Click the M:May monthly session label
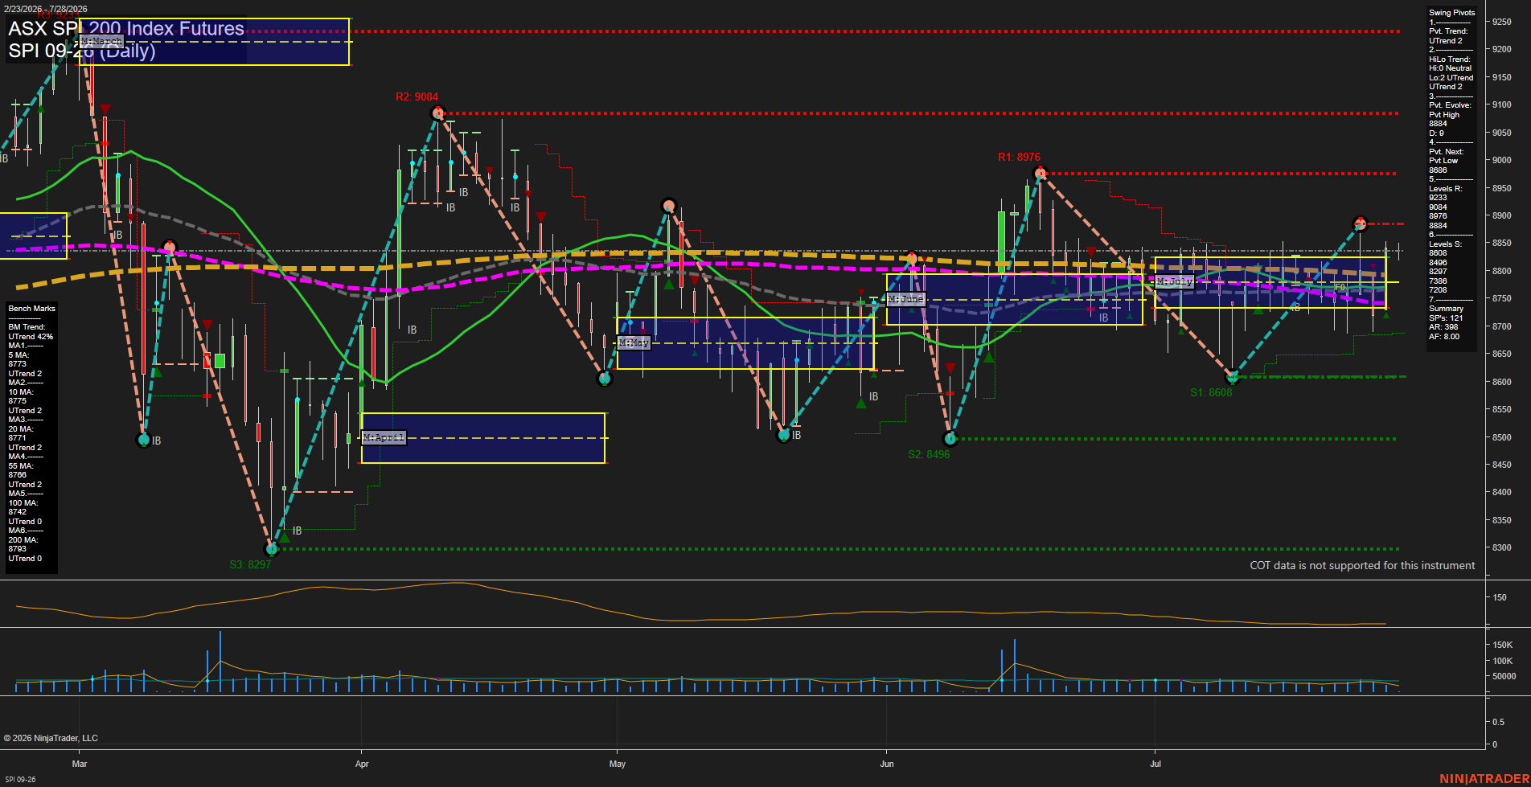The height and width of the screenshot is (787, 1531). pos(634,342)
